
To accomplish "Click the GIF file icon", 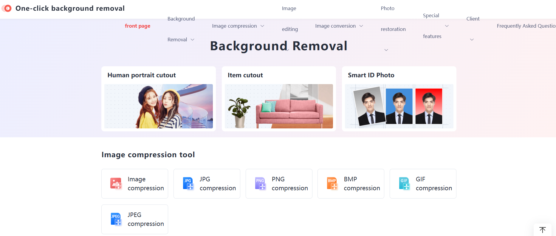I will [404, 184].
